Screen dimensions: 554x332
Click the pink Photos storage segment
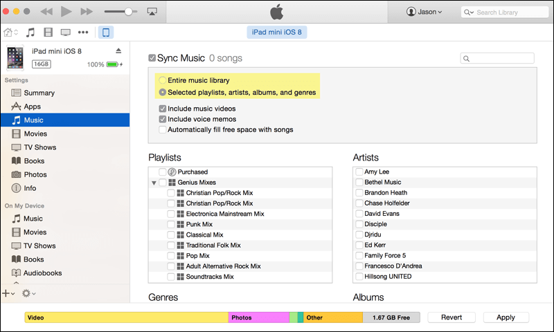coord(258,317)
